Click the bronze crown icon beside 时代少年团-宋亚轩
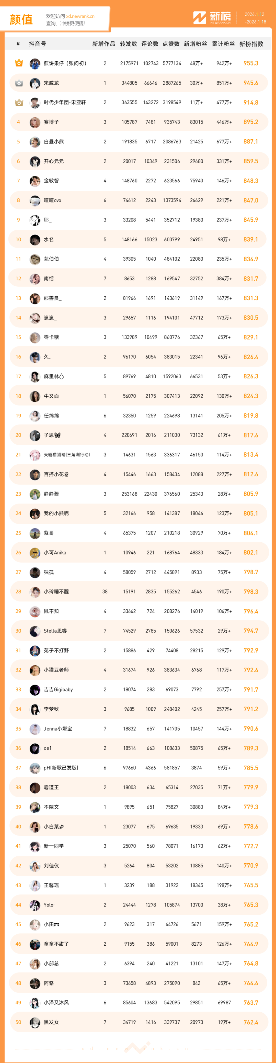 click(19, 102)
